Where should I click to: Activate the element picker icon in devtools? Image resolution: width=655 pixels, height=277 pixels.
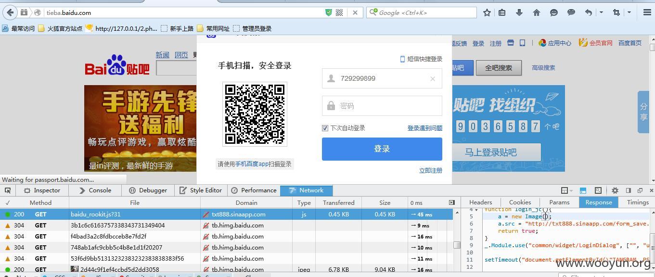click(x=8, y=190)
